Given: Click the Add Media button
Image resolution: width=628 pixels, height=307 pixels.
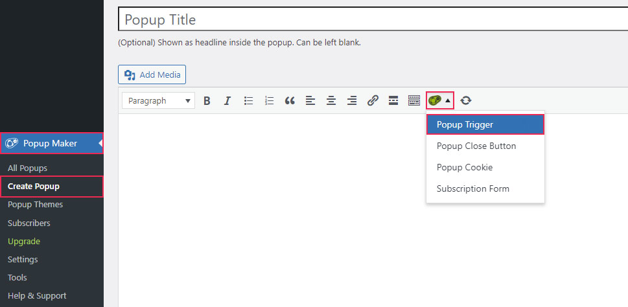Looking at the screenshot, I should click(x=152, y=74).
